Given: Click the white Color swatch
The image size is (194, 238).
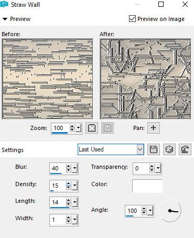Looking at the screenshot, I should tap(147, 186).
